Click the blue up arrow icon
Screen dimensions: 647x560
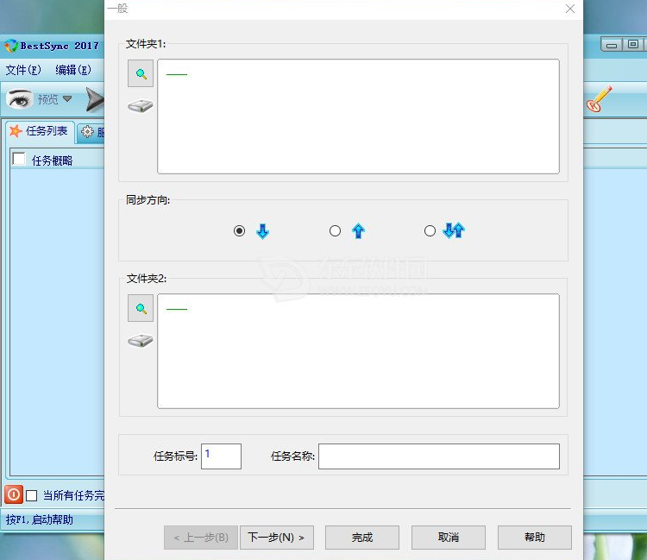[x=359, y=230]
